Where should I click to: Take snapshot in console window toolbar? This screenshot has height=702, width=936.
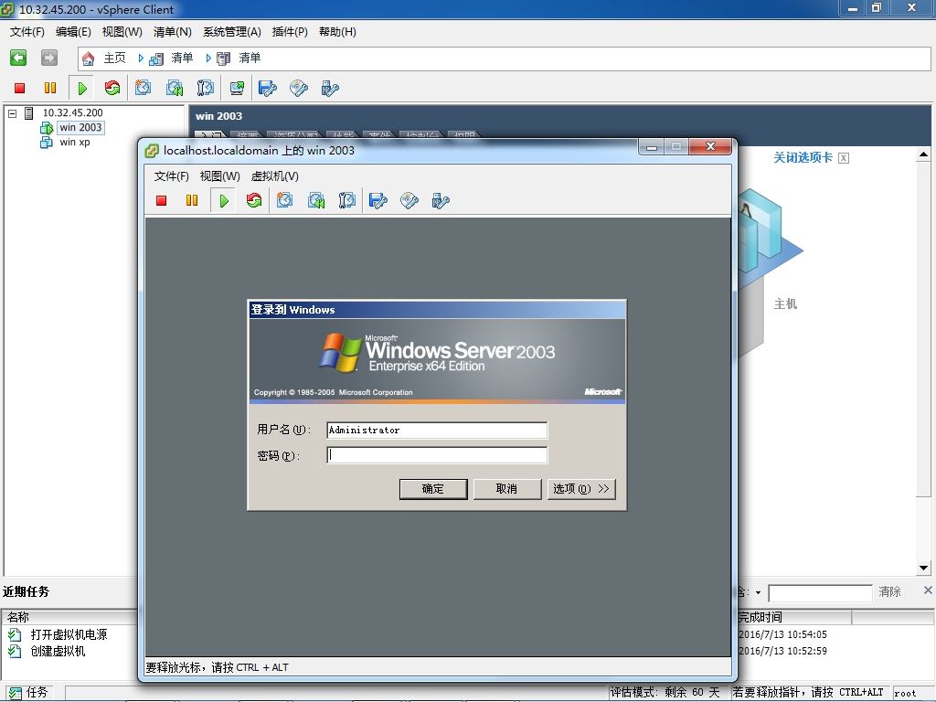pos(285,200)
